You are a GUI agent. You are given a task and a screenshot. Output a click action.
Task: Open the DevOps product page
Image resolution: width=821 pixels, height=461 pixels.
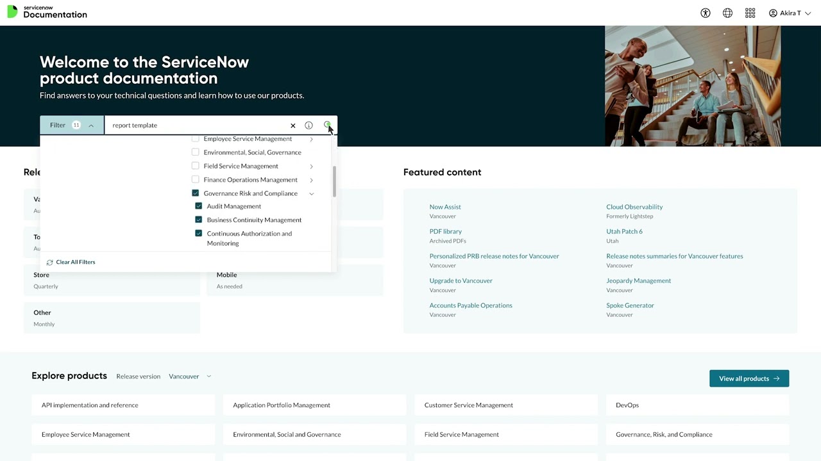click(x=627, y=405)
